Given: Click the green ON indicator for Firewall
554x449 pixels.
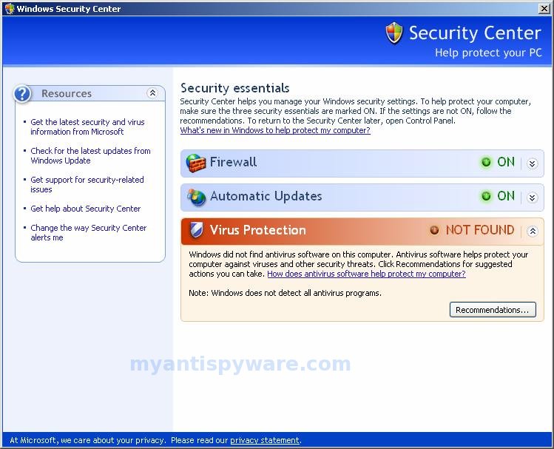Looking at the screenshot, I should (486, 162).
